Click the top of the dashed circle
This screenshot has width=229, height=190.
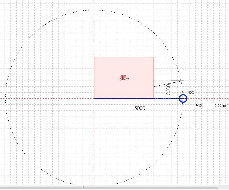(x=94, y=10)
